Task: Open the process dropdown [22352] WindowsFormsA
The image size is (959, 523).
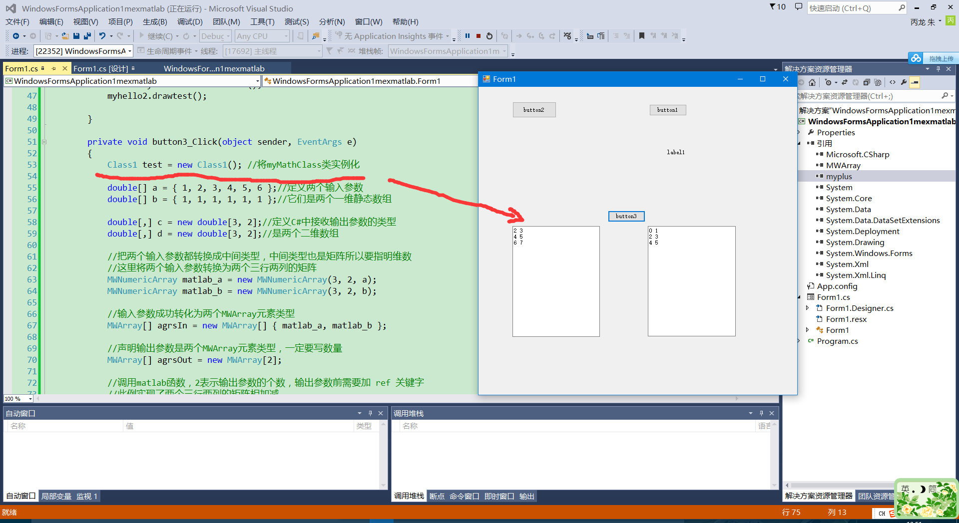Action: pos(83,51)
